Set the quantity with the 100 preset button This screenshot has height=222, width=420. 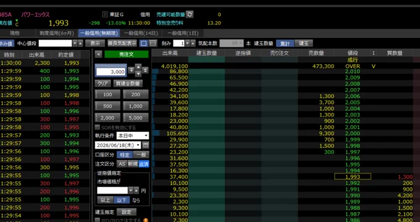(107, 94)
